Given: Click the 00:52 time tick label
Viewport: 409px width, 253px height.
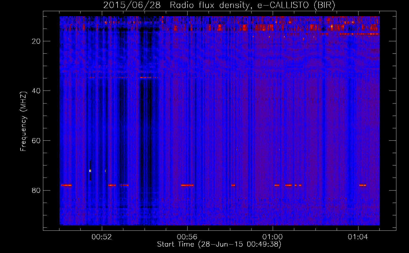Looking at the screenshot, I should point(102,237).
